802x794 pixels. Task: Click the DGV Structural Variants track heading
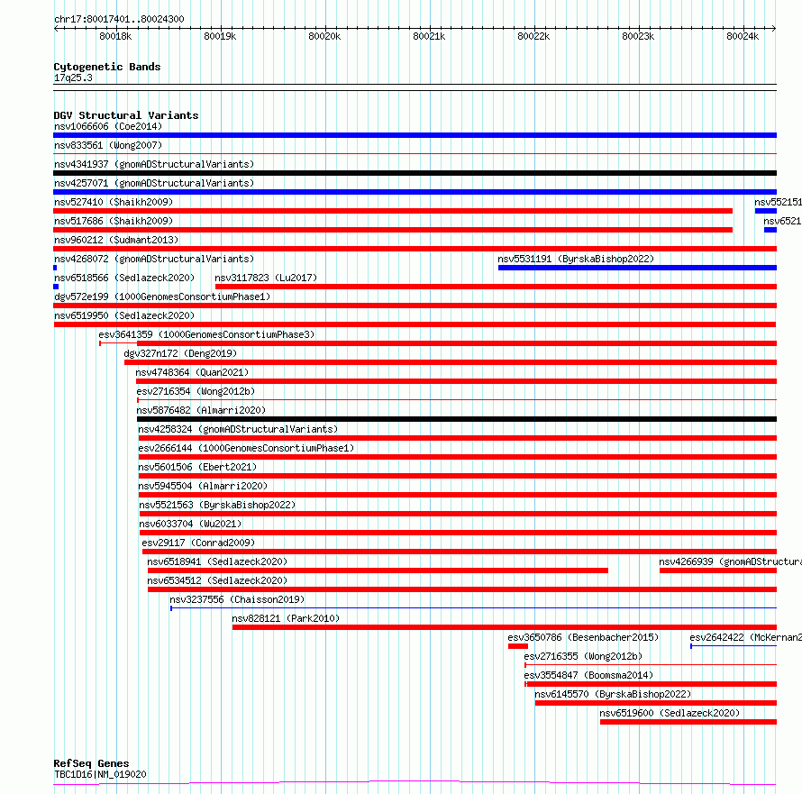[126, 115]
